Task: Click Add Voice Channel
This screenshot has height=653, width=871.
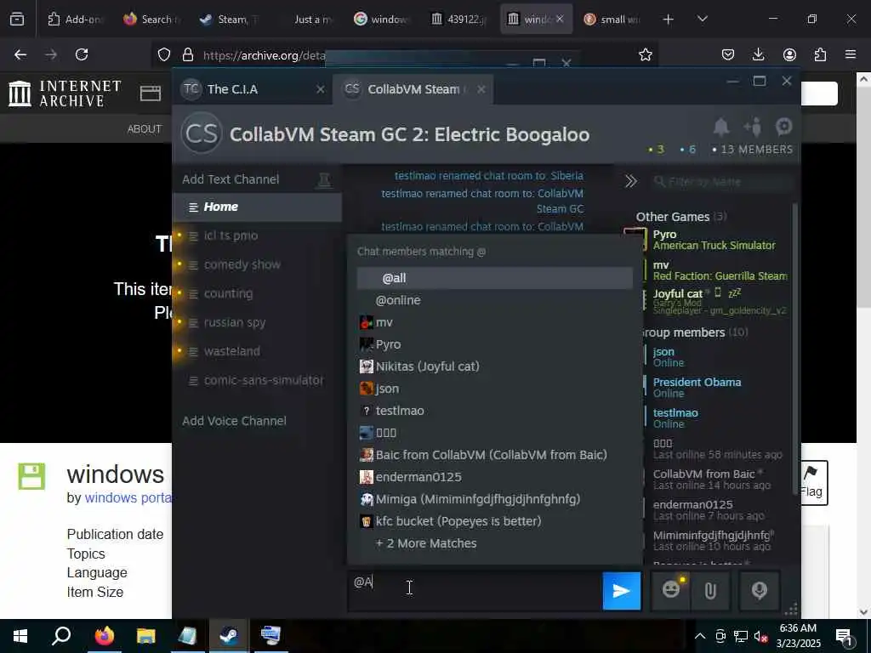Action: [x=235, y=421]
